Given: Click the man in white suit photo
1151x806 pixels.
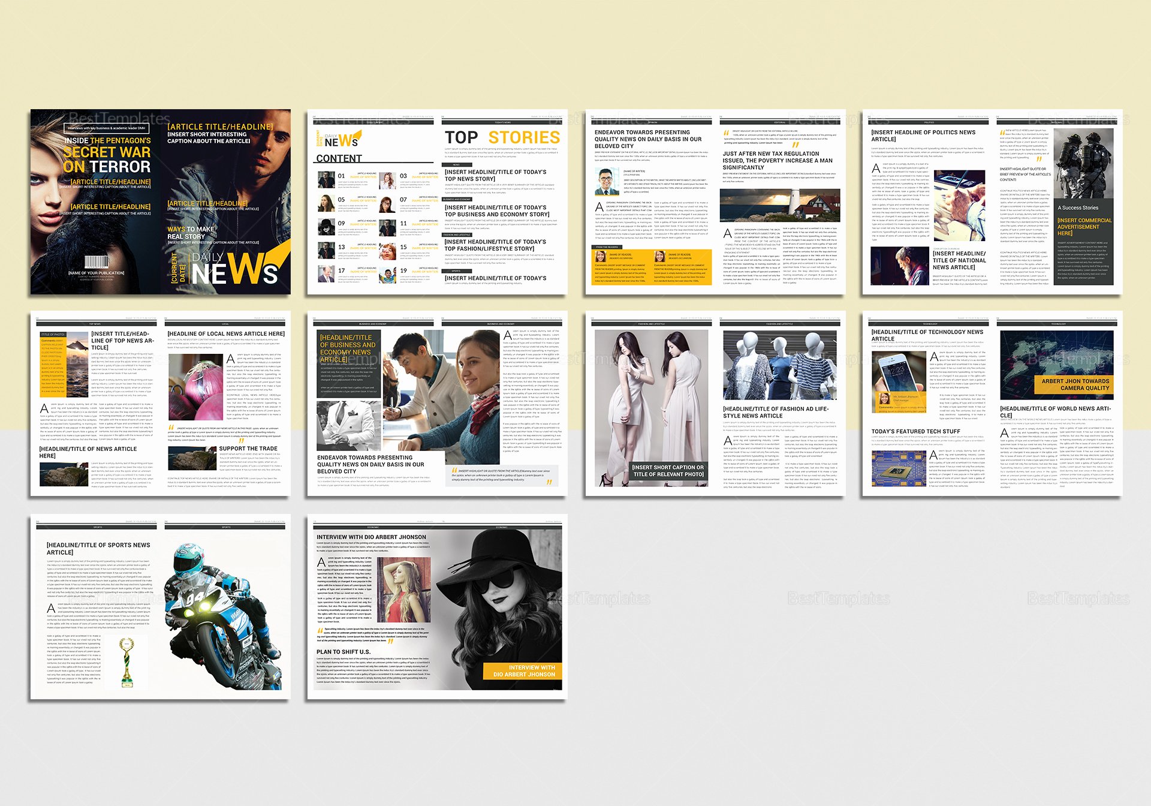Looking at the screenshot, I should [x=349, y=427].
